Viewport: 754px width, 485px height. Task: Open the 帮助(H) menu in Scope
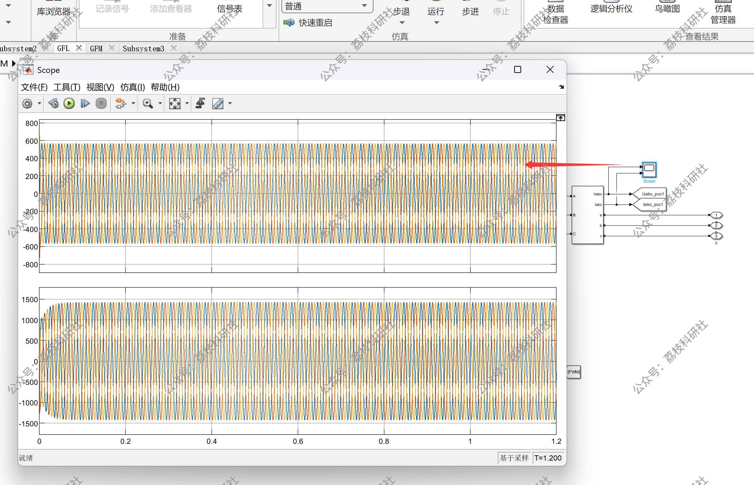165,87
